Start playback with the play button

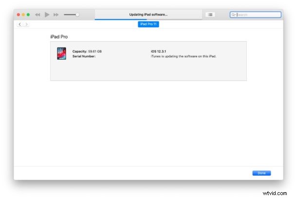47,15
